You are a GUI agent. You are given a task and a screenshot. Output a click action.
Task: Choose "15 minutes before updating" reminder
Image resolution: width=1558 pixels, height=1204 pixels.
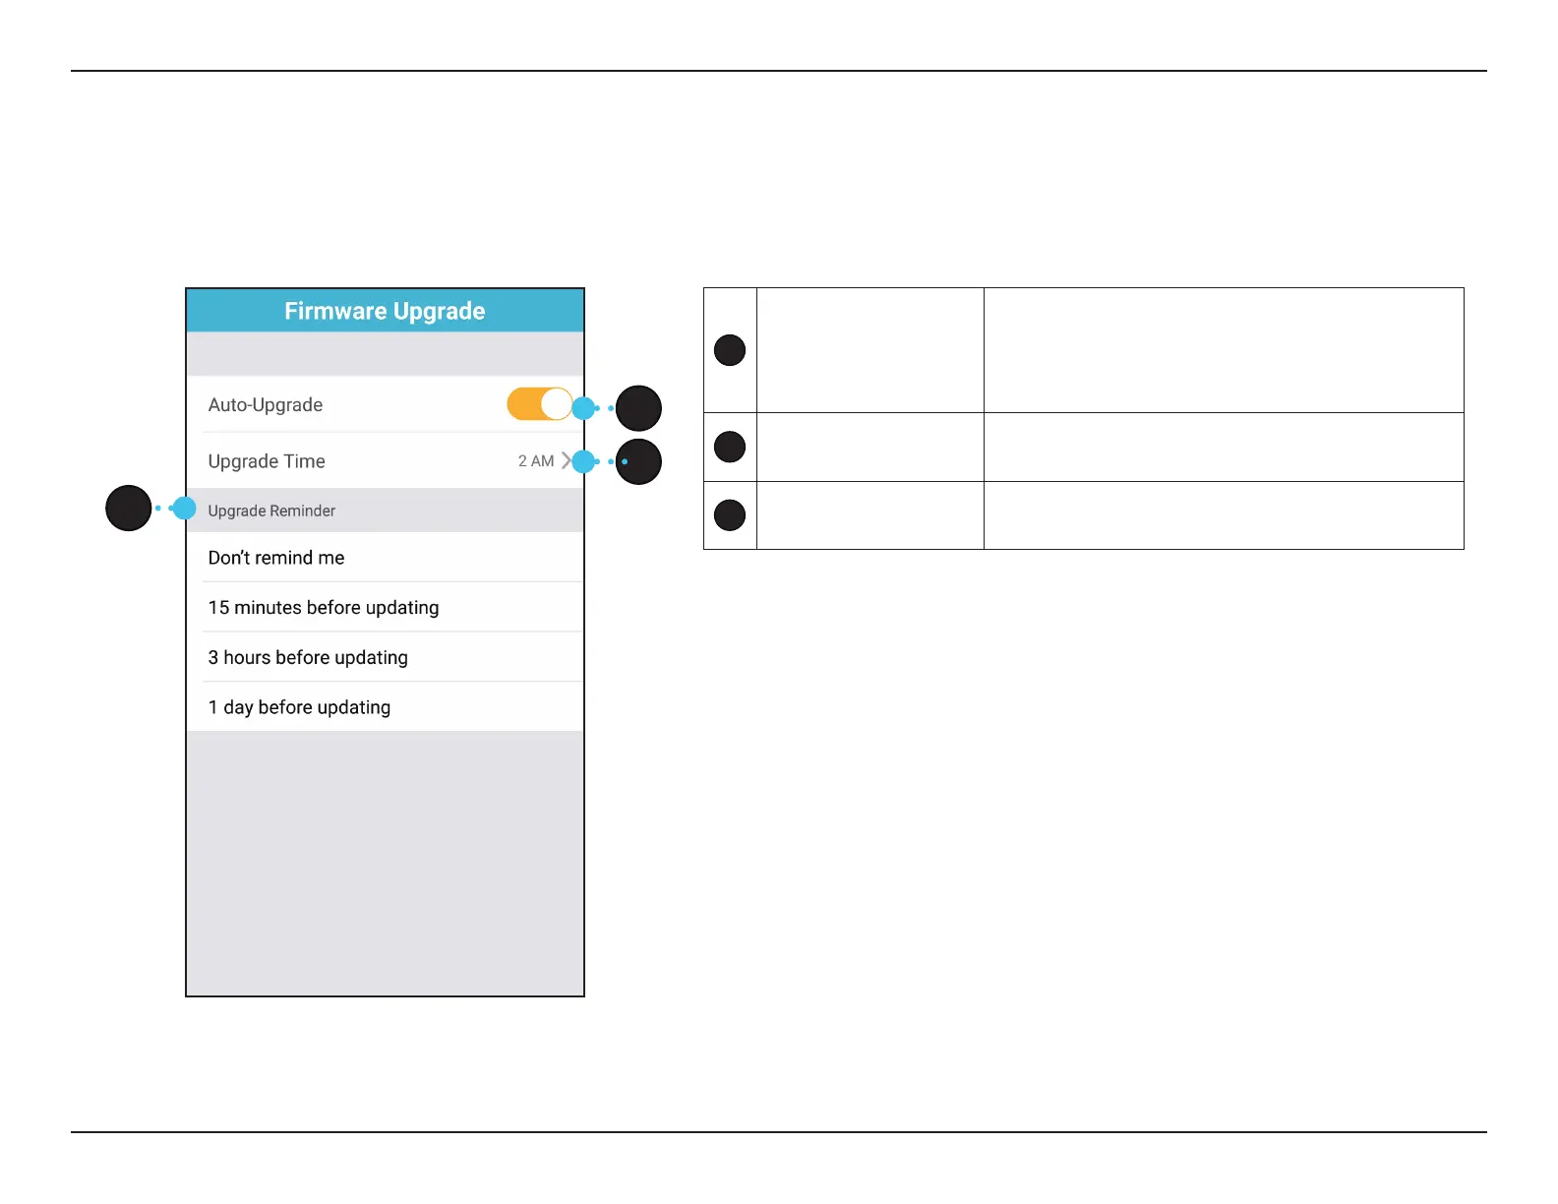324,608
